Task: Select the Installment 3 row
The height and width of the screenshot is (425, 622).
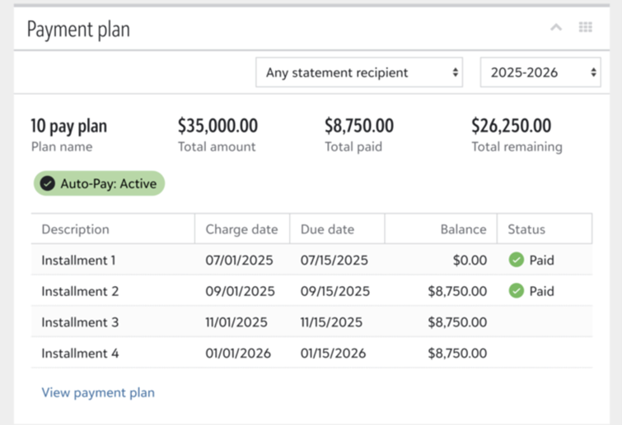Action: (x=311, y=322)
